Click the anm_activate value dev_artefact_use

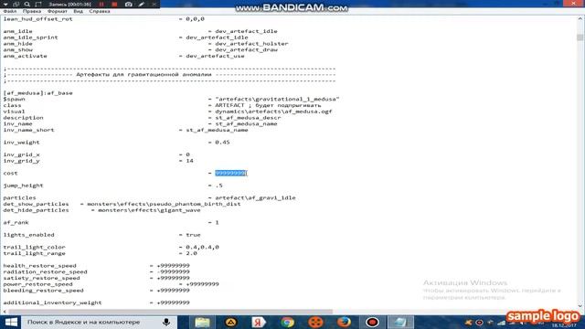[x=216, y=56]
